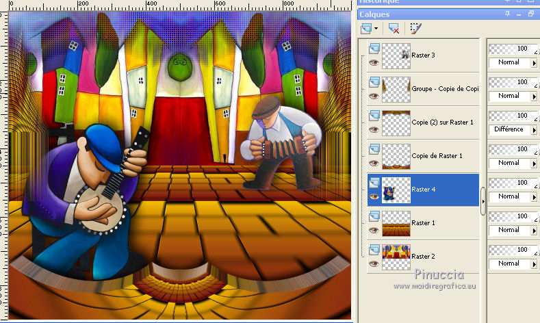Open the new layer type dropdown arrow

pos(376,28)
